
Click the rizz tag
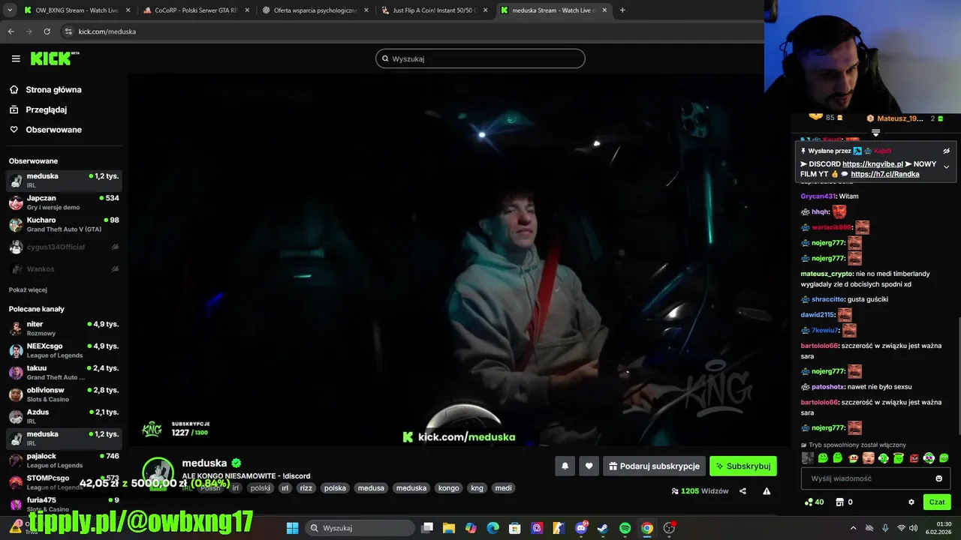coord(306,487)
